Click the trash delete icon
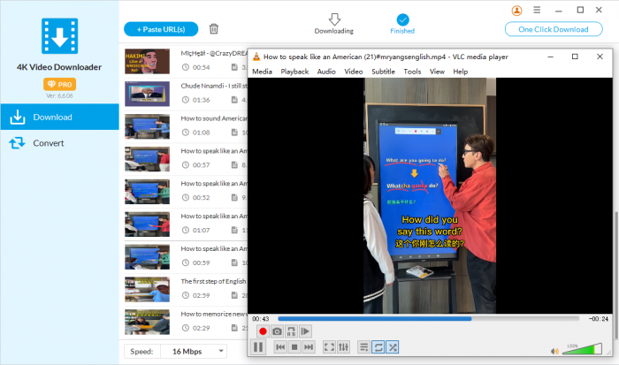619x365 pixels. [213, 29]
